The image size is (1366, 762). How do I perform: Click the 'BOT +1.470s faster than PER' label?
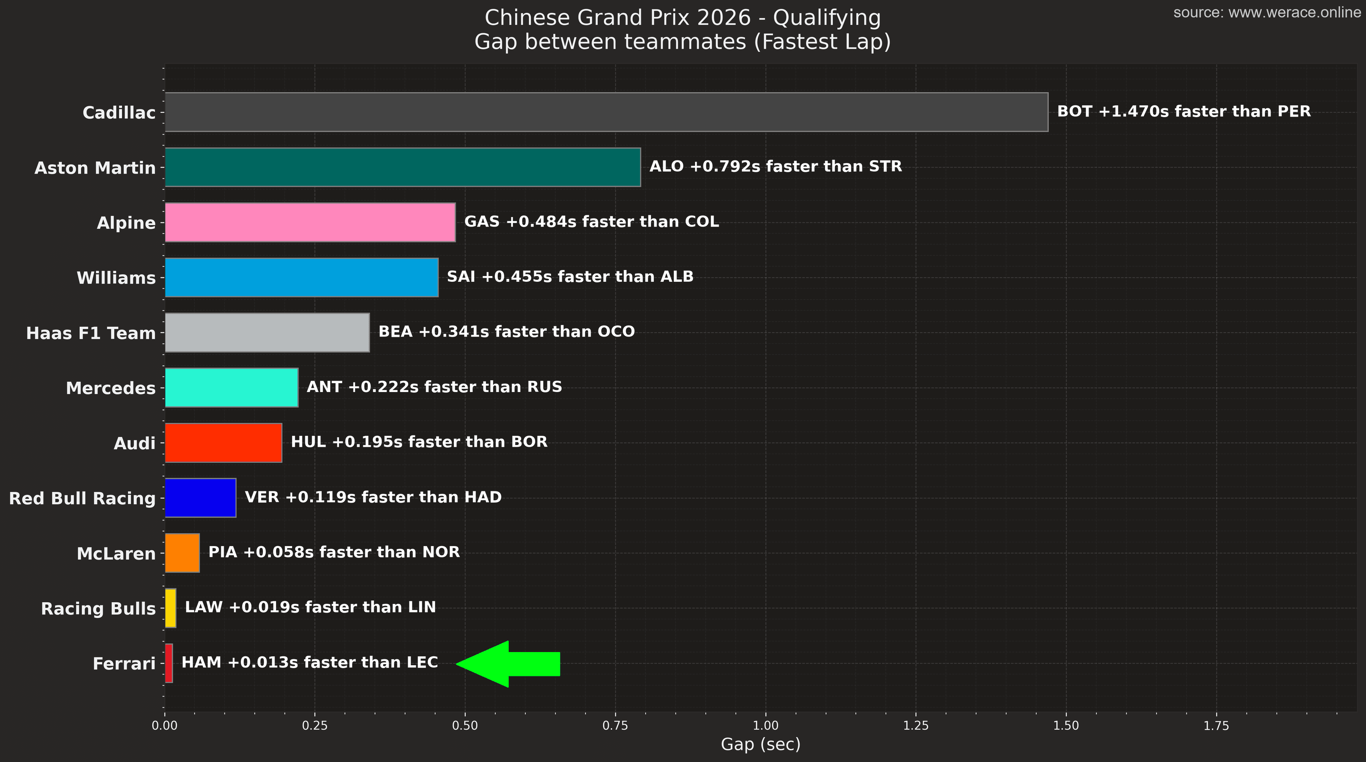pos(1184,111)
